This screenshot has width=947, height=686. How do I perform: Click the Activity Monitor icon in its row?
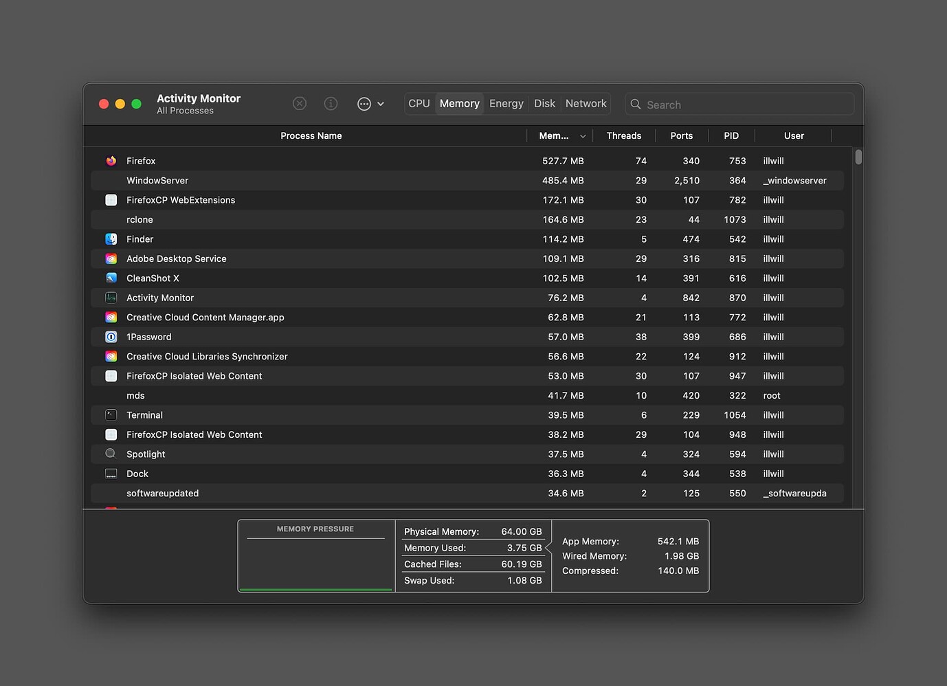pos(111,298)
